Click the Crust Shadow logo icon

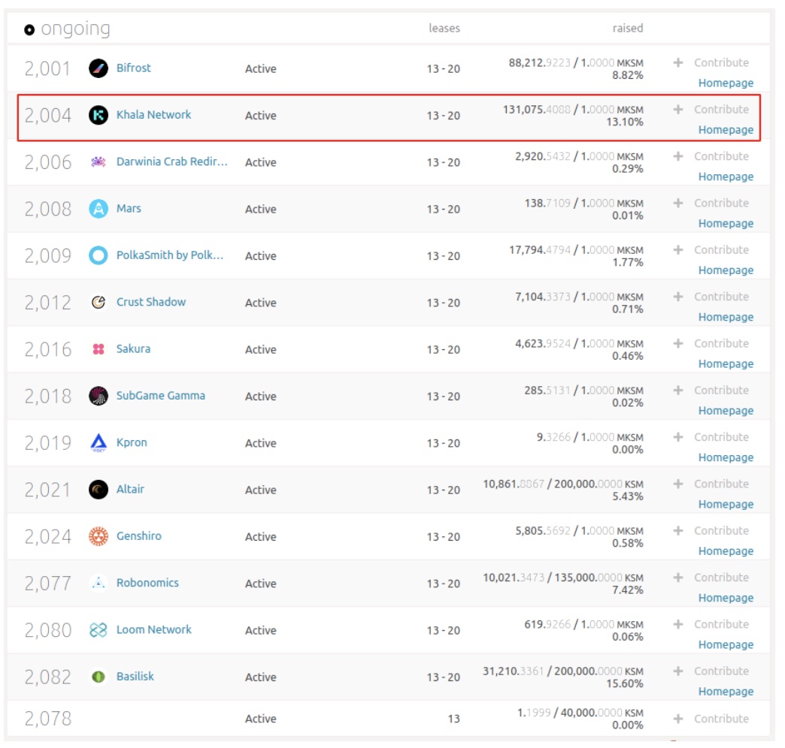point(98,302)
